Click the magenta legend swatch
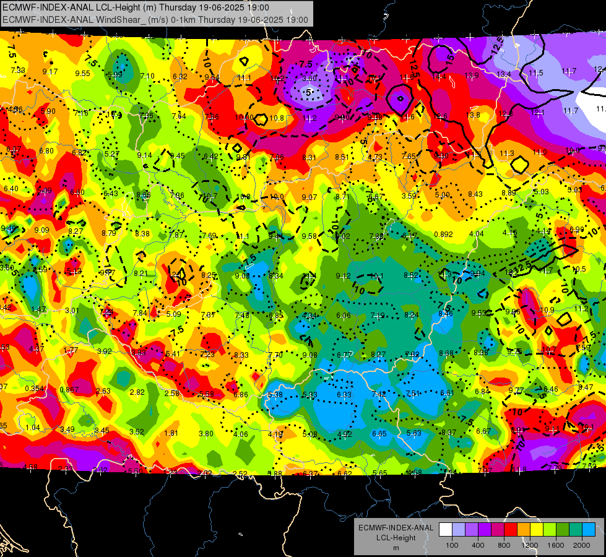606x557 pixels. click(x=498, y=530)
